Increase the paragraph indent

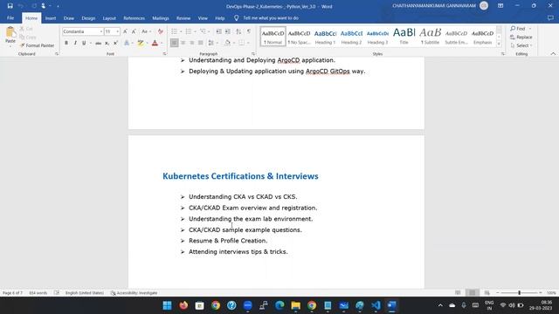[228, 31]
